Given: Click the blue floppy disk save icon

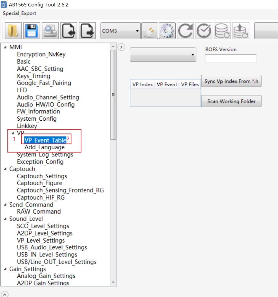Looking at the screenshot, I should point(32,31).
